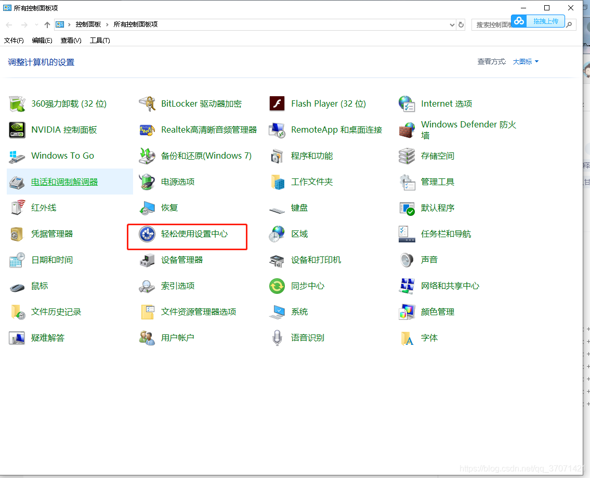Click the 疑难解答 link
The height and width of the screenshot is (478, 590).
(48, 338)
